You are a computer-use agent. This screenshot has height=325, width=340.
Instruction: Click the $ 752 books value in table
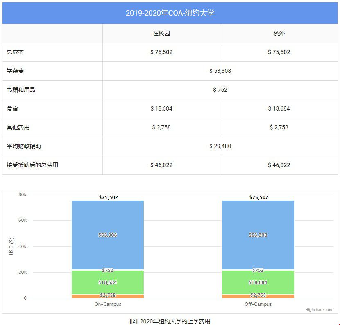click(220, 90)
